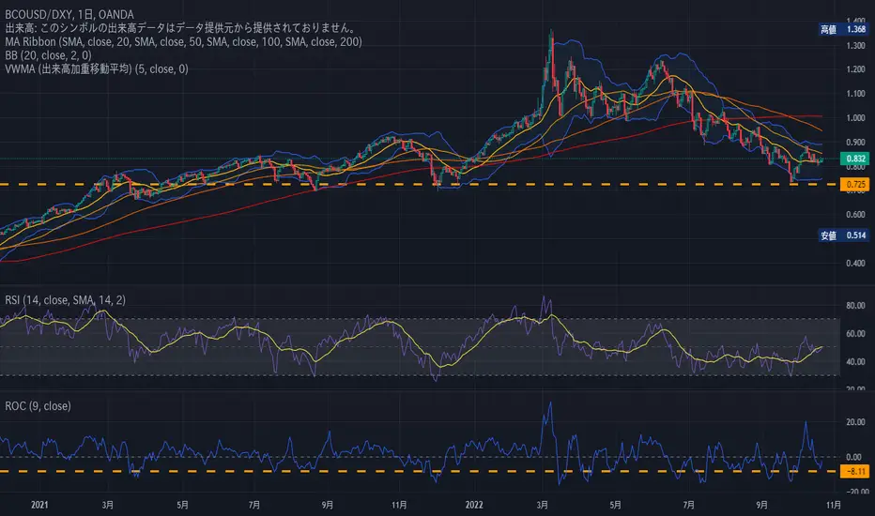Click the 40.00 RSI axis label

pos(856,361)
